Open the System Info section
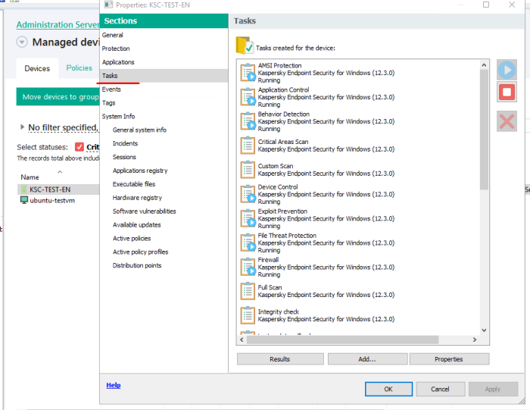The width and height of the screenshot is (530, 410). 118,117
